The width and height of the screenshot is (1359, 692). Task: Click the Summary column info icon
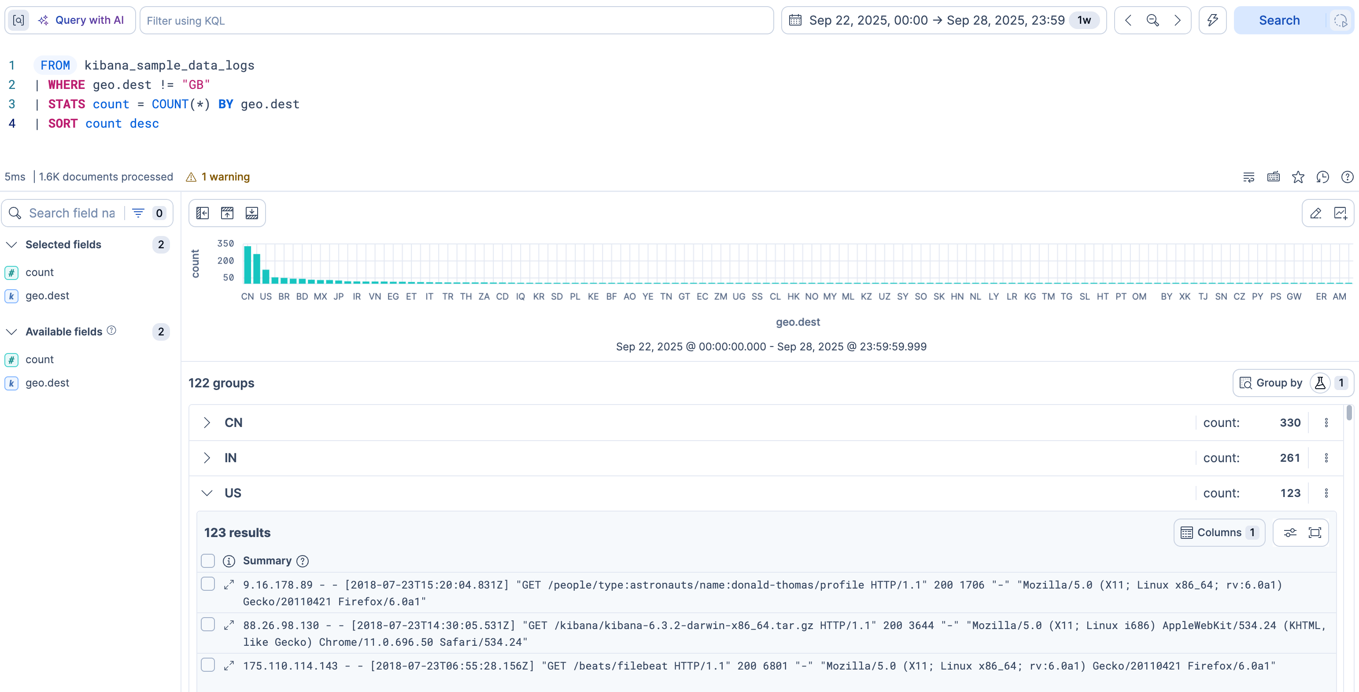[x=229, y=561]
